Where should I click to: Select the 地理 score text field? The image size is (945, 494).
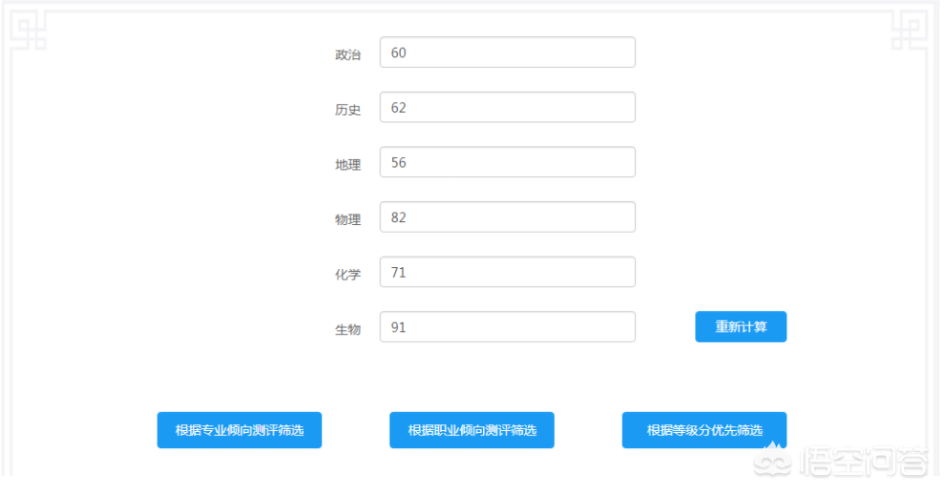point(507,162)
